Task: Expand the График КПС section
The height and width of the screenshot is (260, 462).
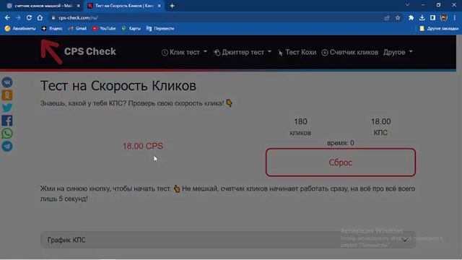Action: tap(228, 240)
